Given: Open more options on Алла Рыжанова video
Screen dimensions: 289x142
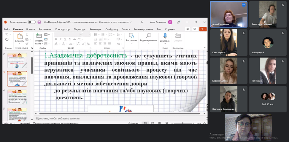Looking at the screenshot, I should [244, 5].
